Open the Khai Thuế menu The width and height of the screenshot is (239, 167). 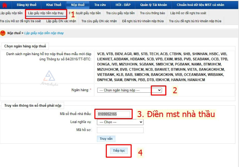53,5
